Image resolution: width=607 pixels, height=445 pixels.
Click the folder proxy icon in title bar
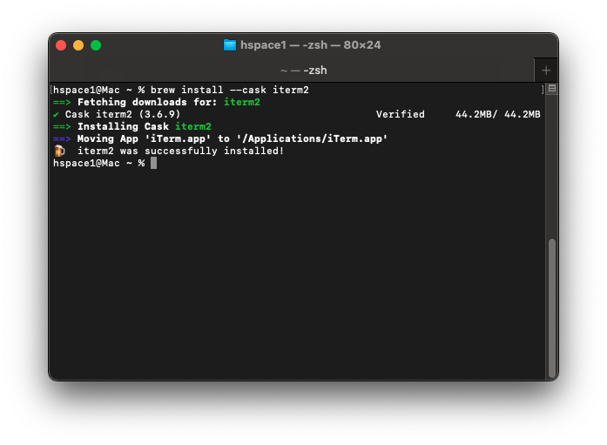(230, 45)
